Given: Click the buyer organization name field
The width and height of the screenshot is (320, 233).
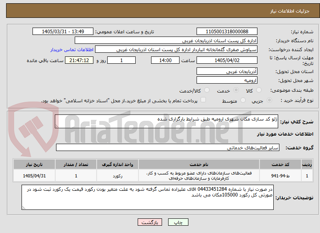Looking at the screenshot, I should click(x=166, y=41).
